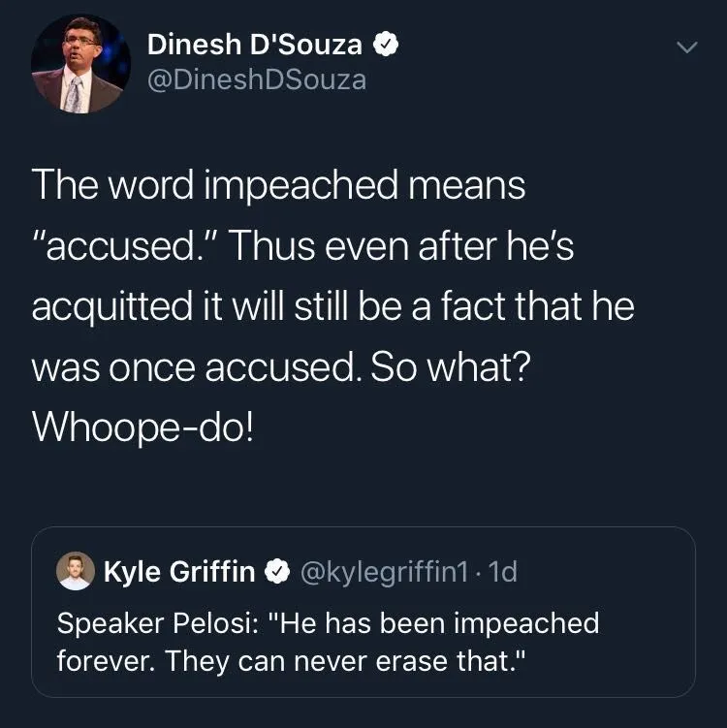Open the Kyle Griffin name in quoted tweet
Image resolution: width=727 pixels, height=728 pixels.
tap(178, 573)
